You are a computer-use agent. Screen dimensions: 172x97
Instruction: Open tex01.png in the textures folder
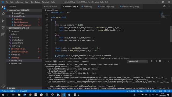(16, 46)
